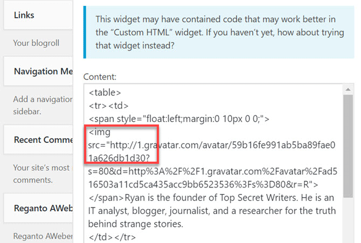Image resolution: width=361 pixels, height=243 pixels.
Task: Click the span style code line
Action: coord(179,119)
